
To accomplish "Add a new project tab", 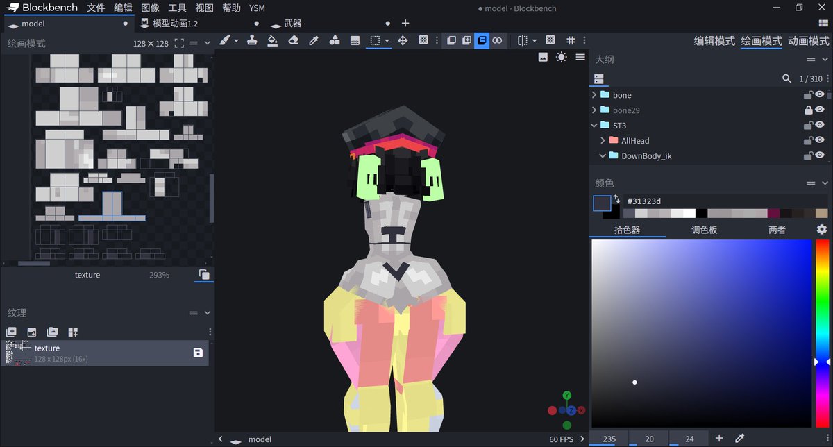I will click(405, 24).
